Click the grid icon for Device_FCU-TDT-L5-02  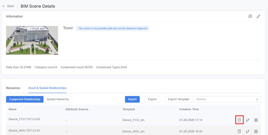256,120
